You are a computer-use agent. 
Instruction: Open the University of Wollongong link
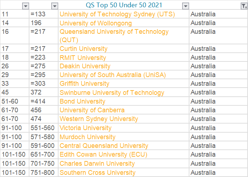[x=96, y=23]
